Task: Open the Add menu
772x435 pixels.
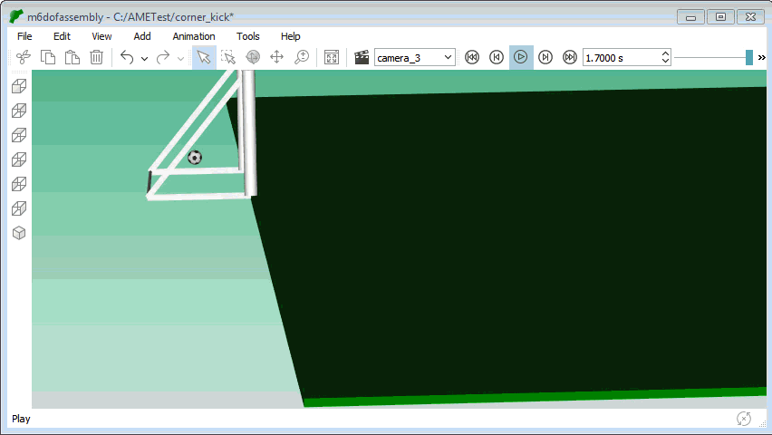Action: pos(142,36)
